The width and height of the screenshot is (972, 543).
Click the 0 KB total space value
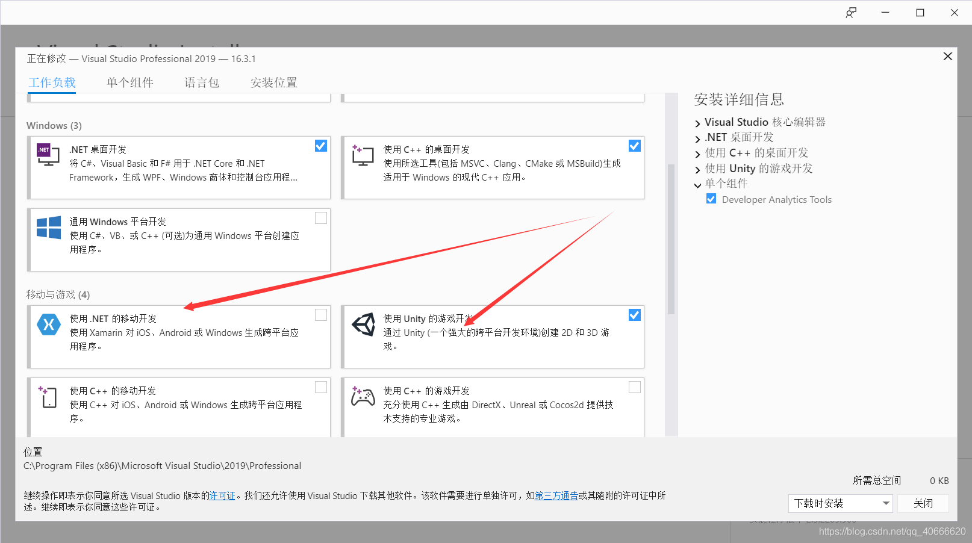939,480
